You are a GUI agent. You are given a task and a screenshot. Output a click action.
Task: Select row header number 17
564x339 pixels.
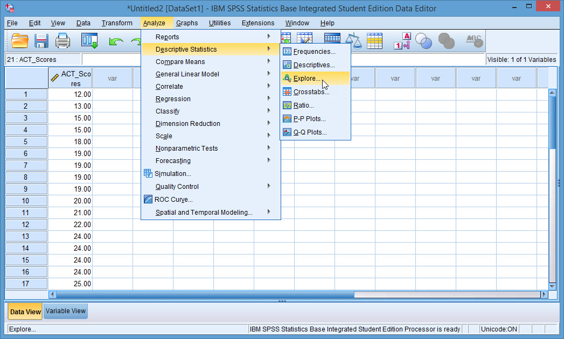26,284
